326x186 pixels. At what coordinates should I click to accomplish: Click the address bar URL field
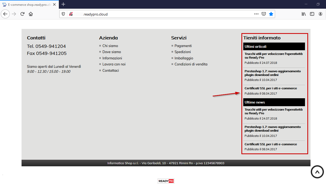(x=158, y=14)
